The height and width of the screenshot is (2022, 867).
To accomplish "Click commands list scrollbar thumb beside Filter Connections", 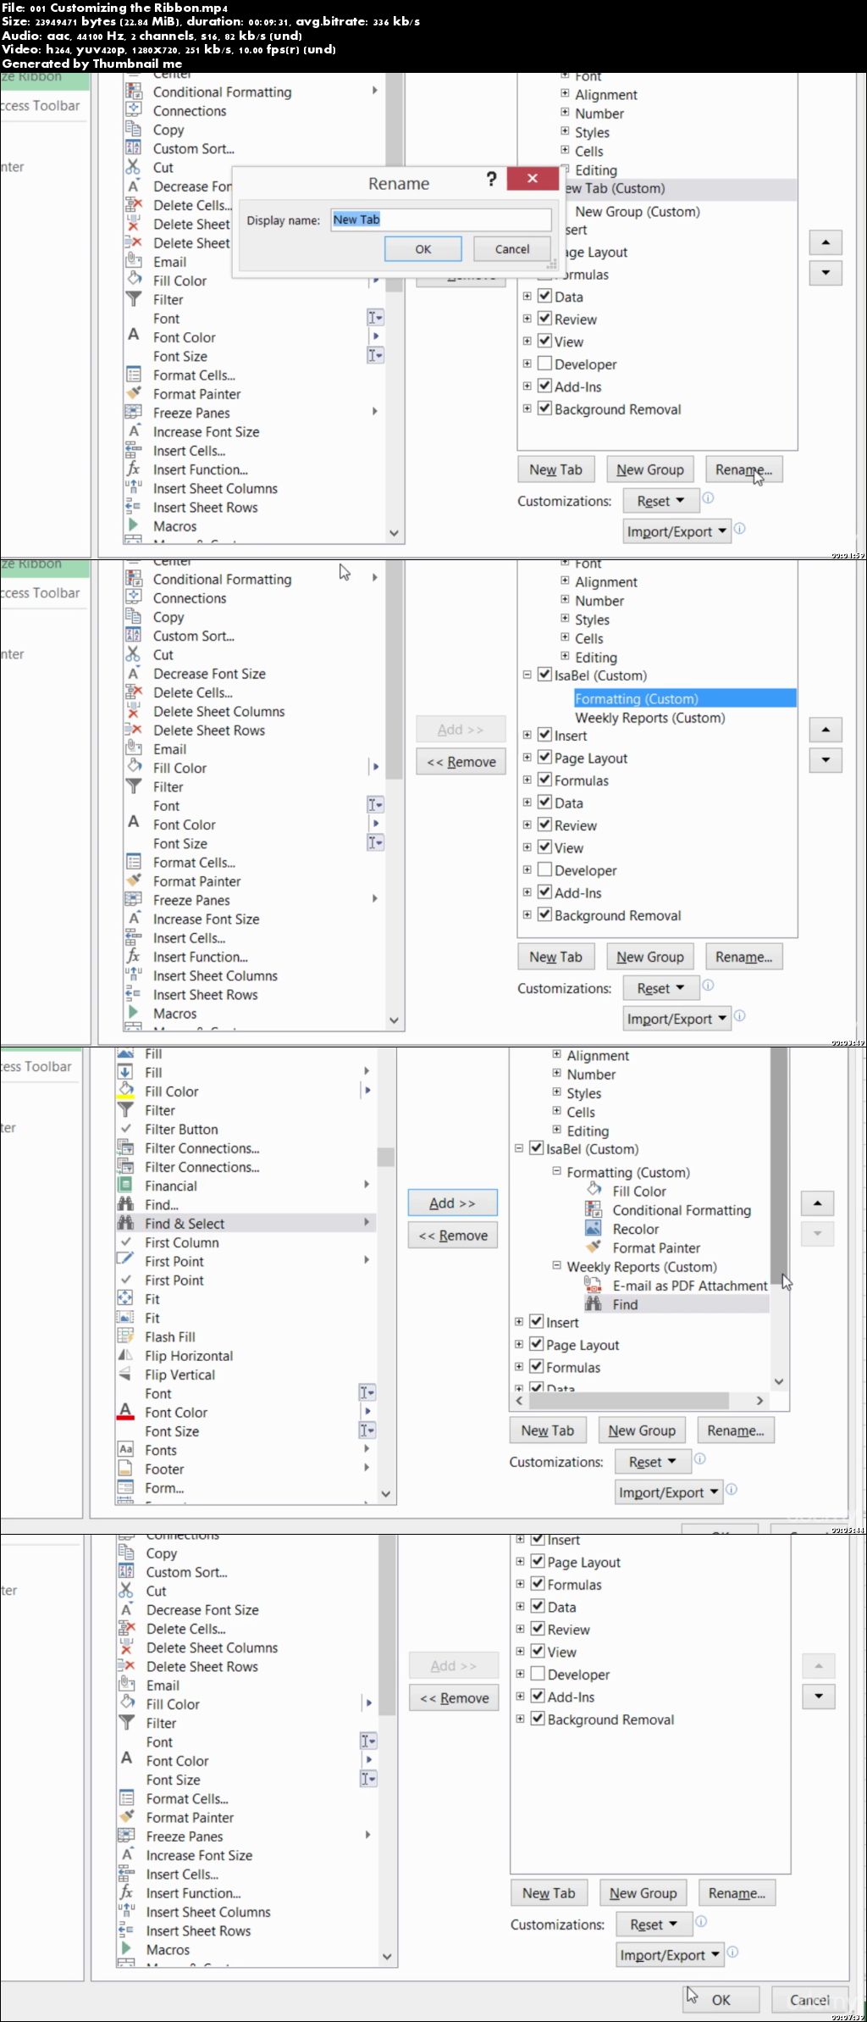I will [x=385, y=1157].
